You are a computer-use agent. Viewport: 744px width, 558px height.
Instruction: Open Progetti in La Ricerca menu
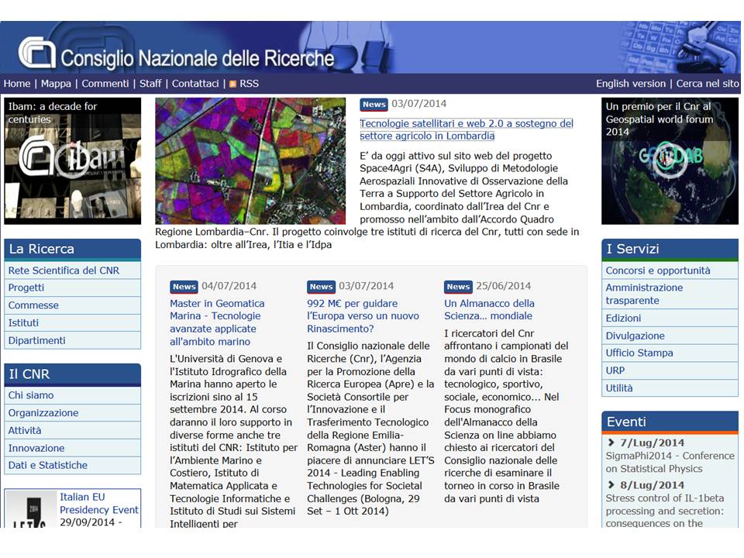click(73, 288)
